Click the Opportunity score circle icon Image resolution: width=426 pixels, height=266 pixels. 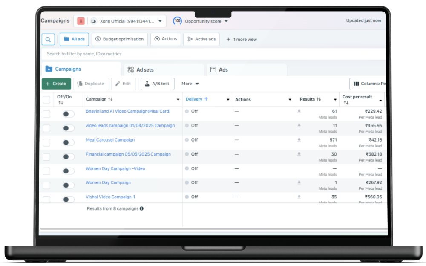[x=177, y=21]
